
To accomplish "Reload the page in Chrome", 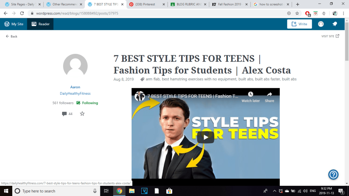I will 22,13.
